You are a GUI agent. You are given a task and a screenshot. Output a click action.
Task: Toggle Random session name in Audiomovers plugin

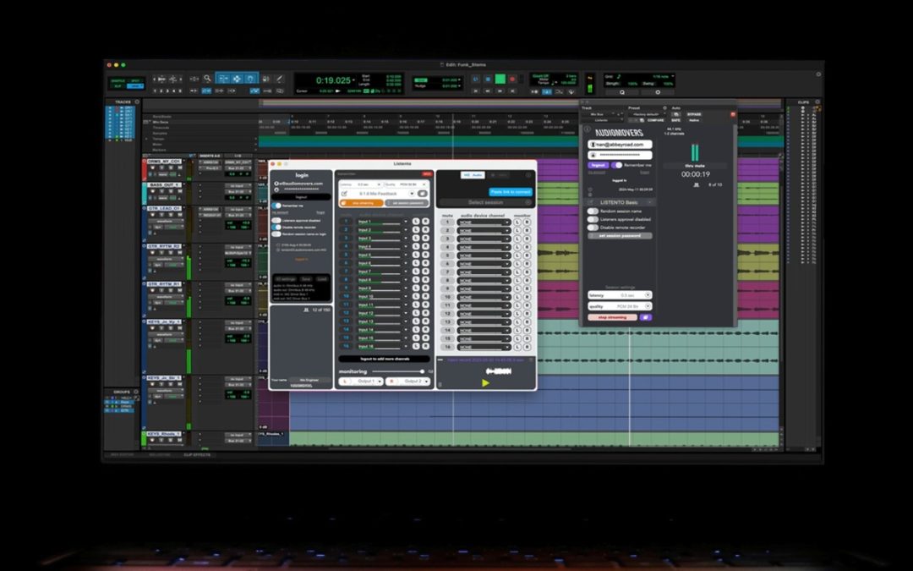(x=593, y=211)
